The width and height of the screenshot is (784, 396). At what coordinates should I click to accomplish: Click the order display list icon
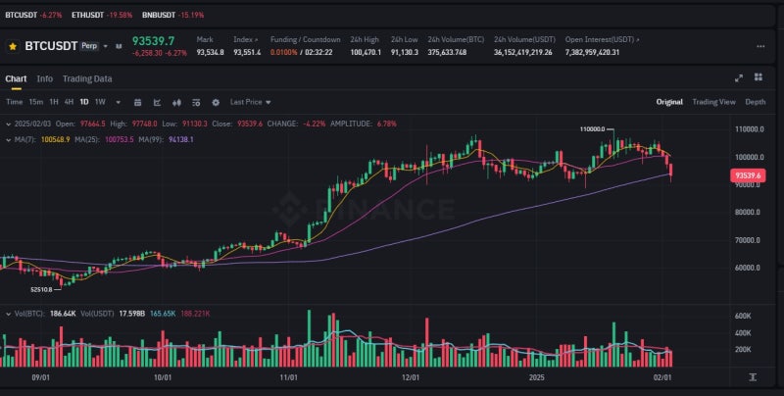click(x=196, y=102)
